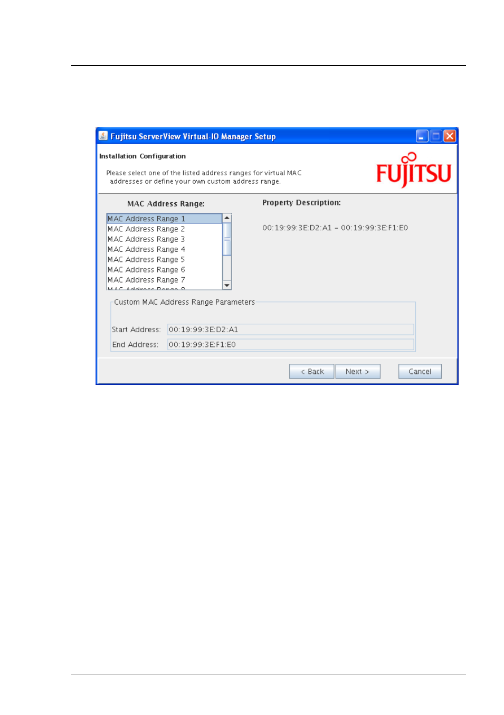Select MAC Address Range 4

164,249
